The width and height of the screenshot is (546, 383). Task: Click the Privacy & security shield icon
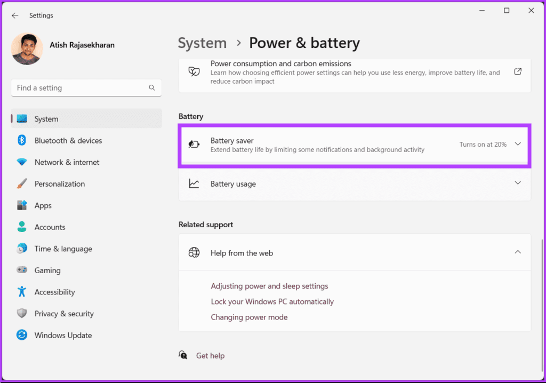click(x=21, y=313)
